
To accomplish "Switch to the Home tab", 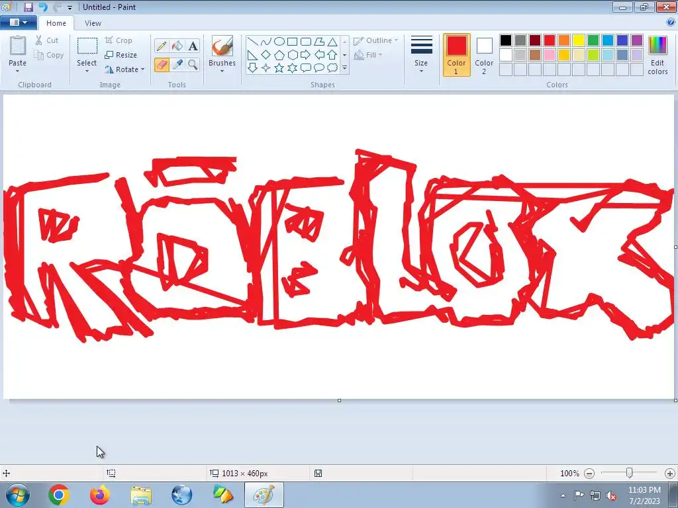I will 56,23.
